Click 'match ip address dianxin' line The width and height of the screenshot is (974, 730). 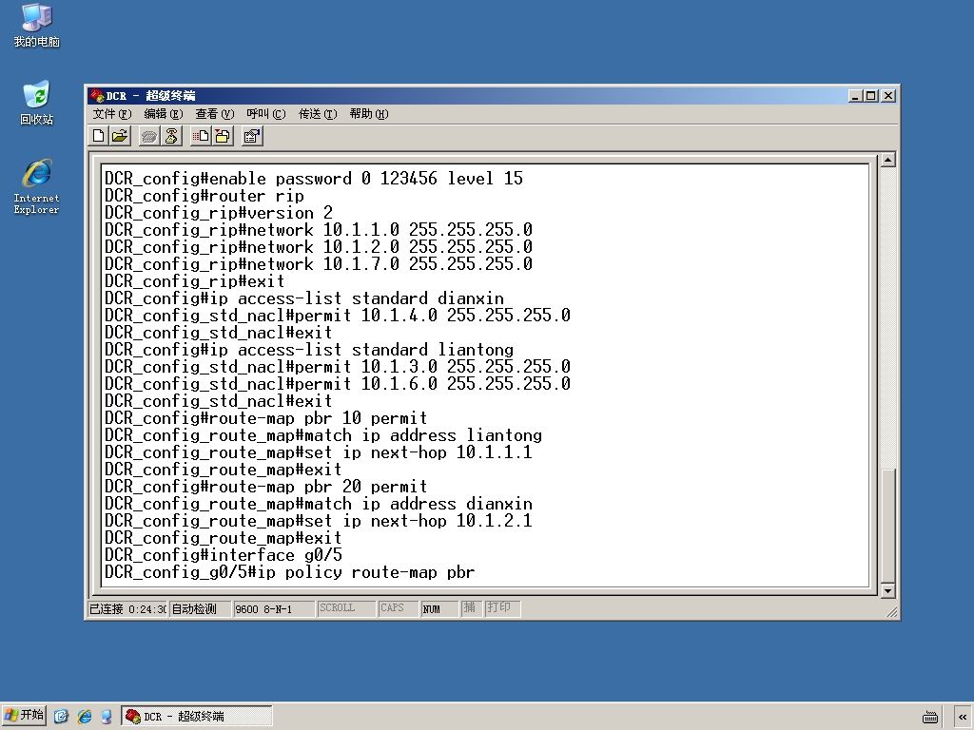319,504
